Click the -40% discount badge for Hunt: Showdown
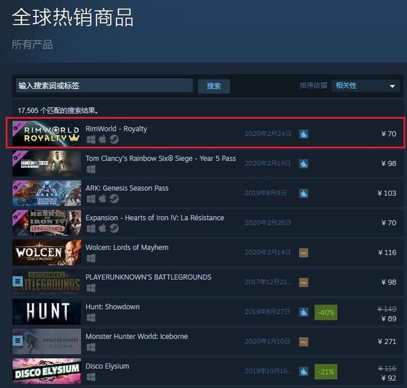Screen dimensions: 407x388 pos(326,312)
